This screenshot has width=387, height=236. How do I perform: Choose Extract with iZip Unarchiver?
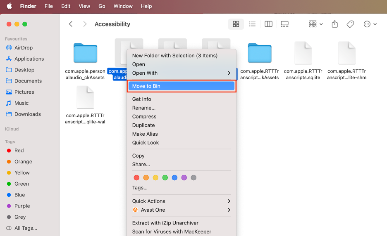click(182, 223)
